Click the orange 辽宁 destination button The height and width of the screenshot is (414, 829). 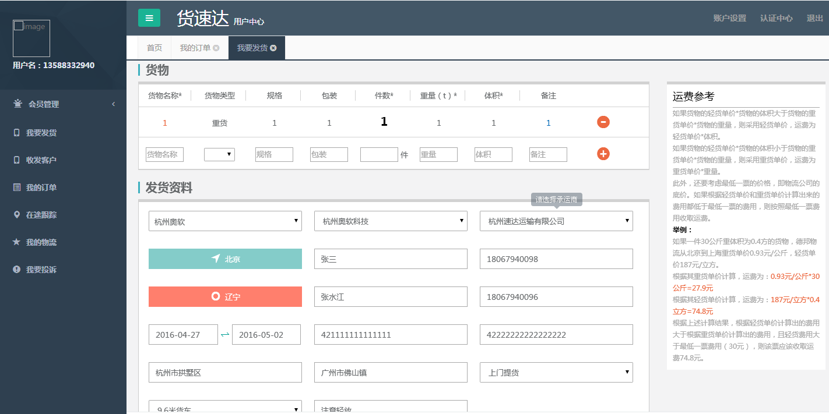[x=225, y=297]
